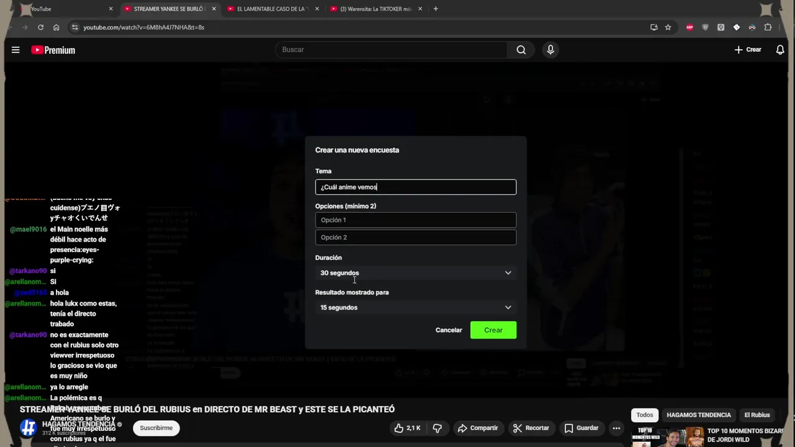
Task: Open the three-dot more actions menu
Action: (x=616, y=428)
